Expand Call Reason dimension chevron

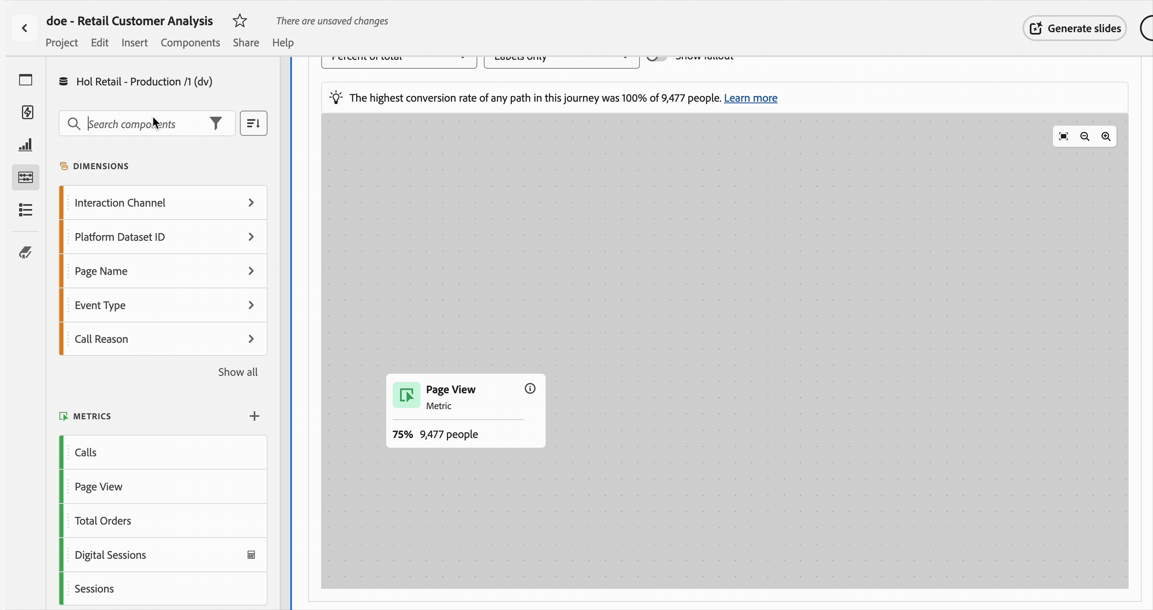coord(251,339)
